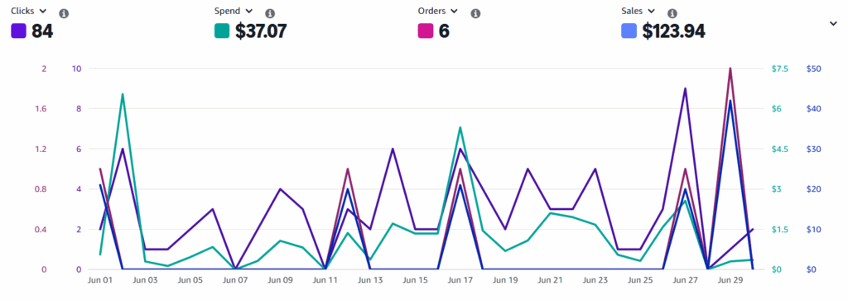This screenshot has height=300, width=848.
Task: Click the Jun 29 x-axis label
Action: coord(730,280)
